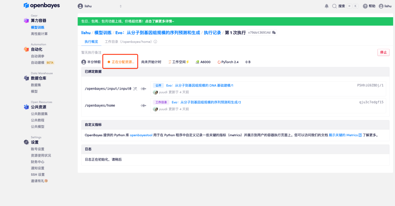Open the help question mark icon
The height and width of the screenshot is (206, 395).
(365, 6)
